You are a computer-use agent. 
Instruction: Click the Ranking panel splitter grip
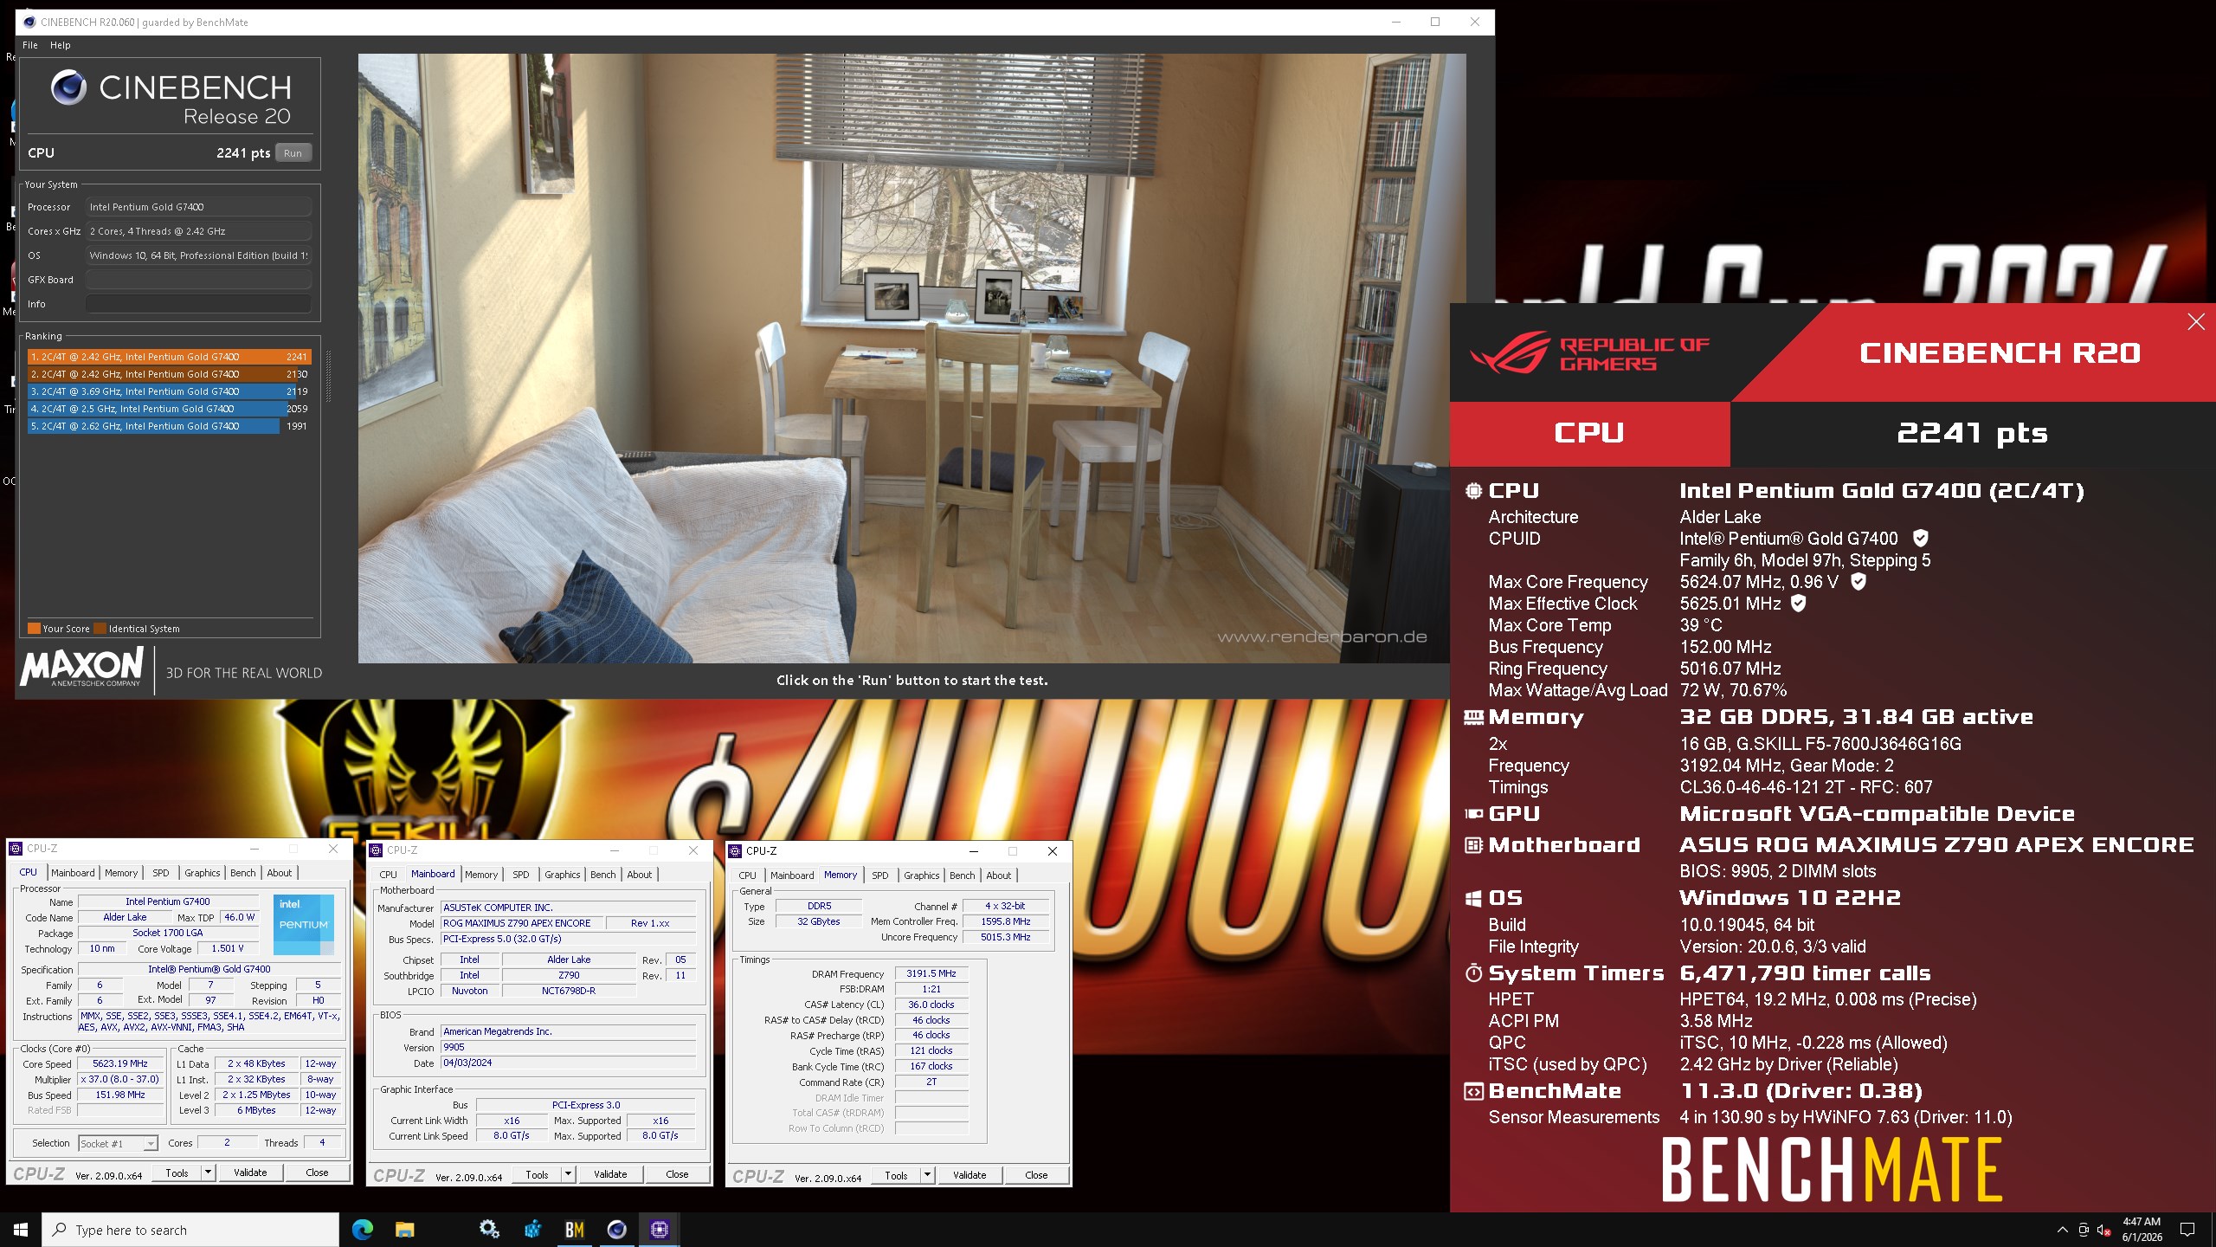click(x=328, y=376)
